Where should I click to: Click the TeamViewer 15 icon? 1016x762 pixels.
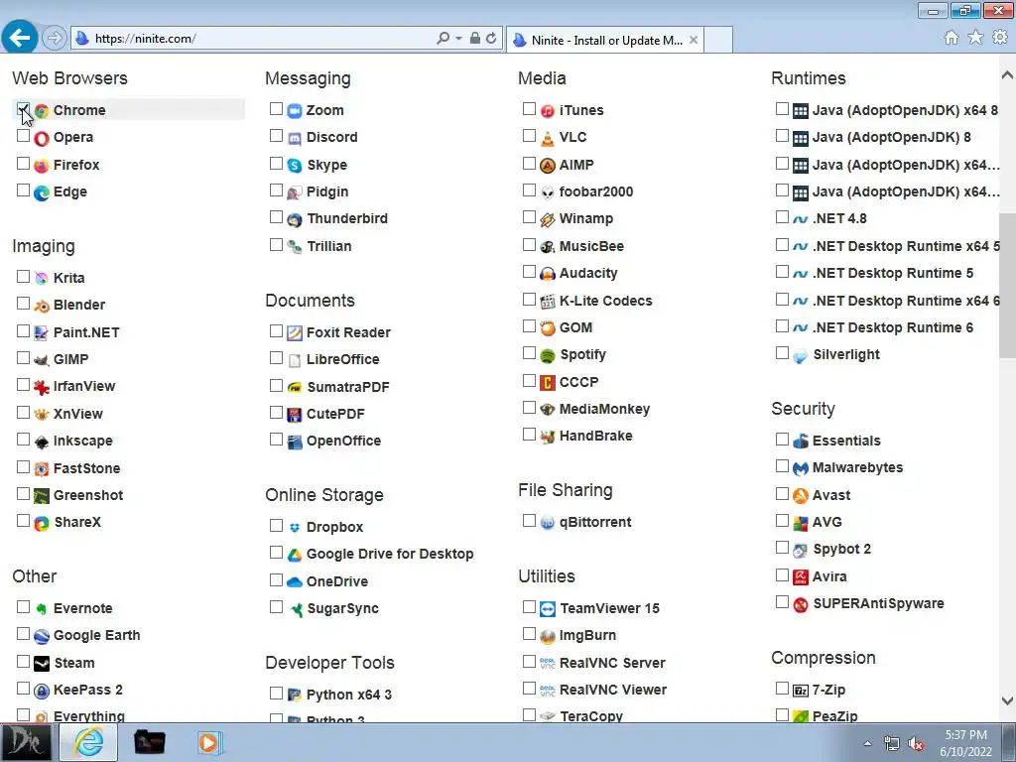pos(548,609)
